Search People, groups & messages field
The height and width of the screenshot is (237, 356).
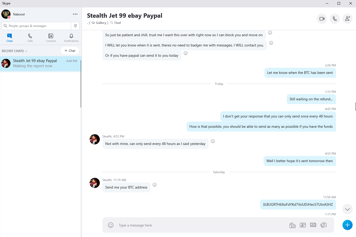[36, 26]
